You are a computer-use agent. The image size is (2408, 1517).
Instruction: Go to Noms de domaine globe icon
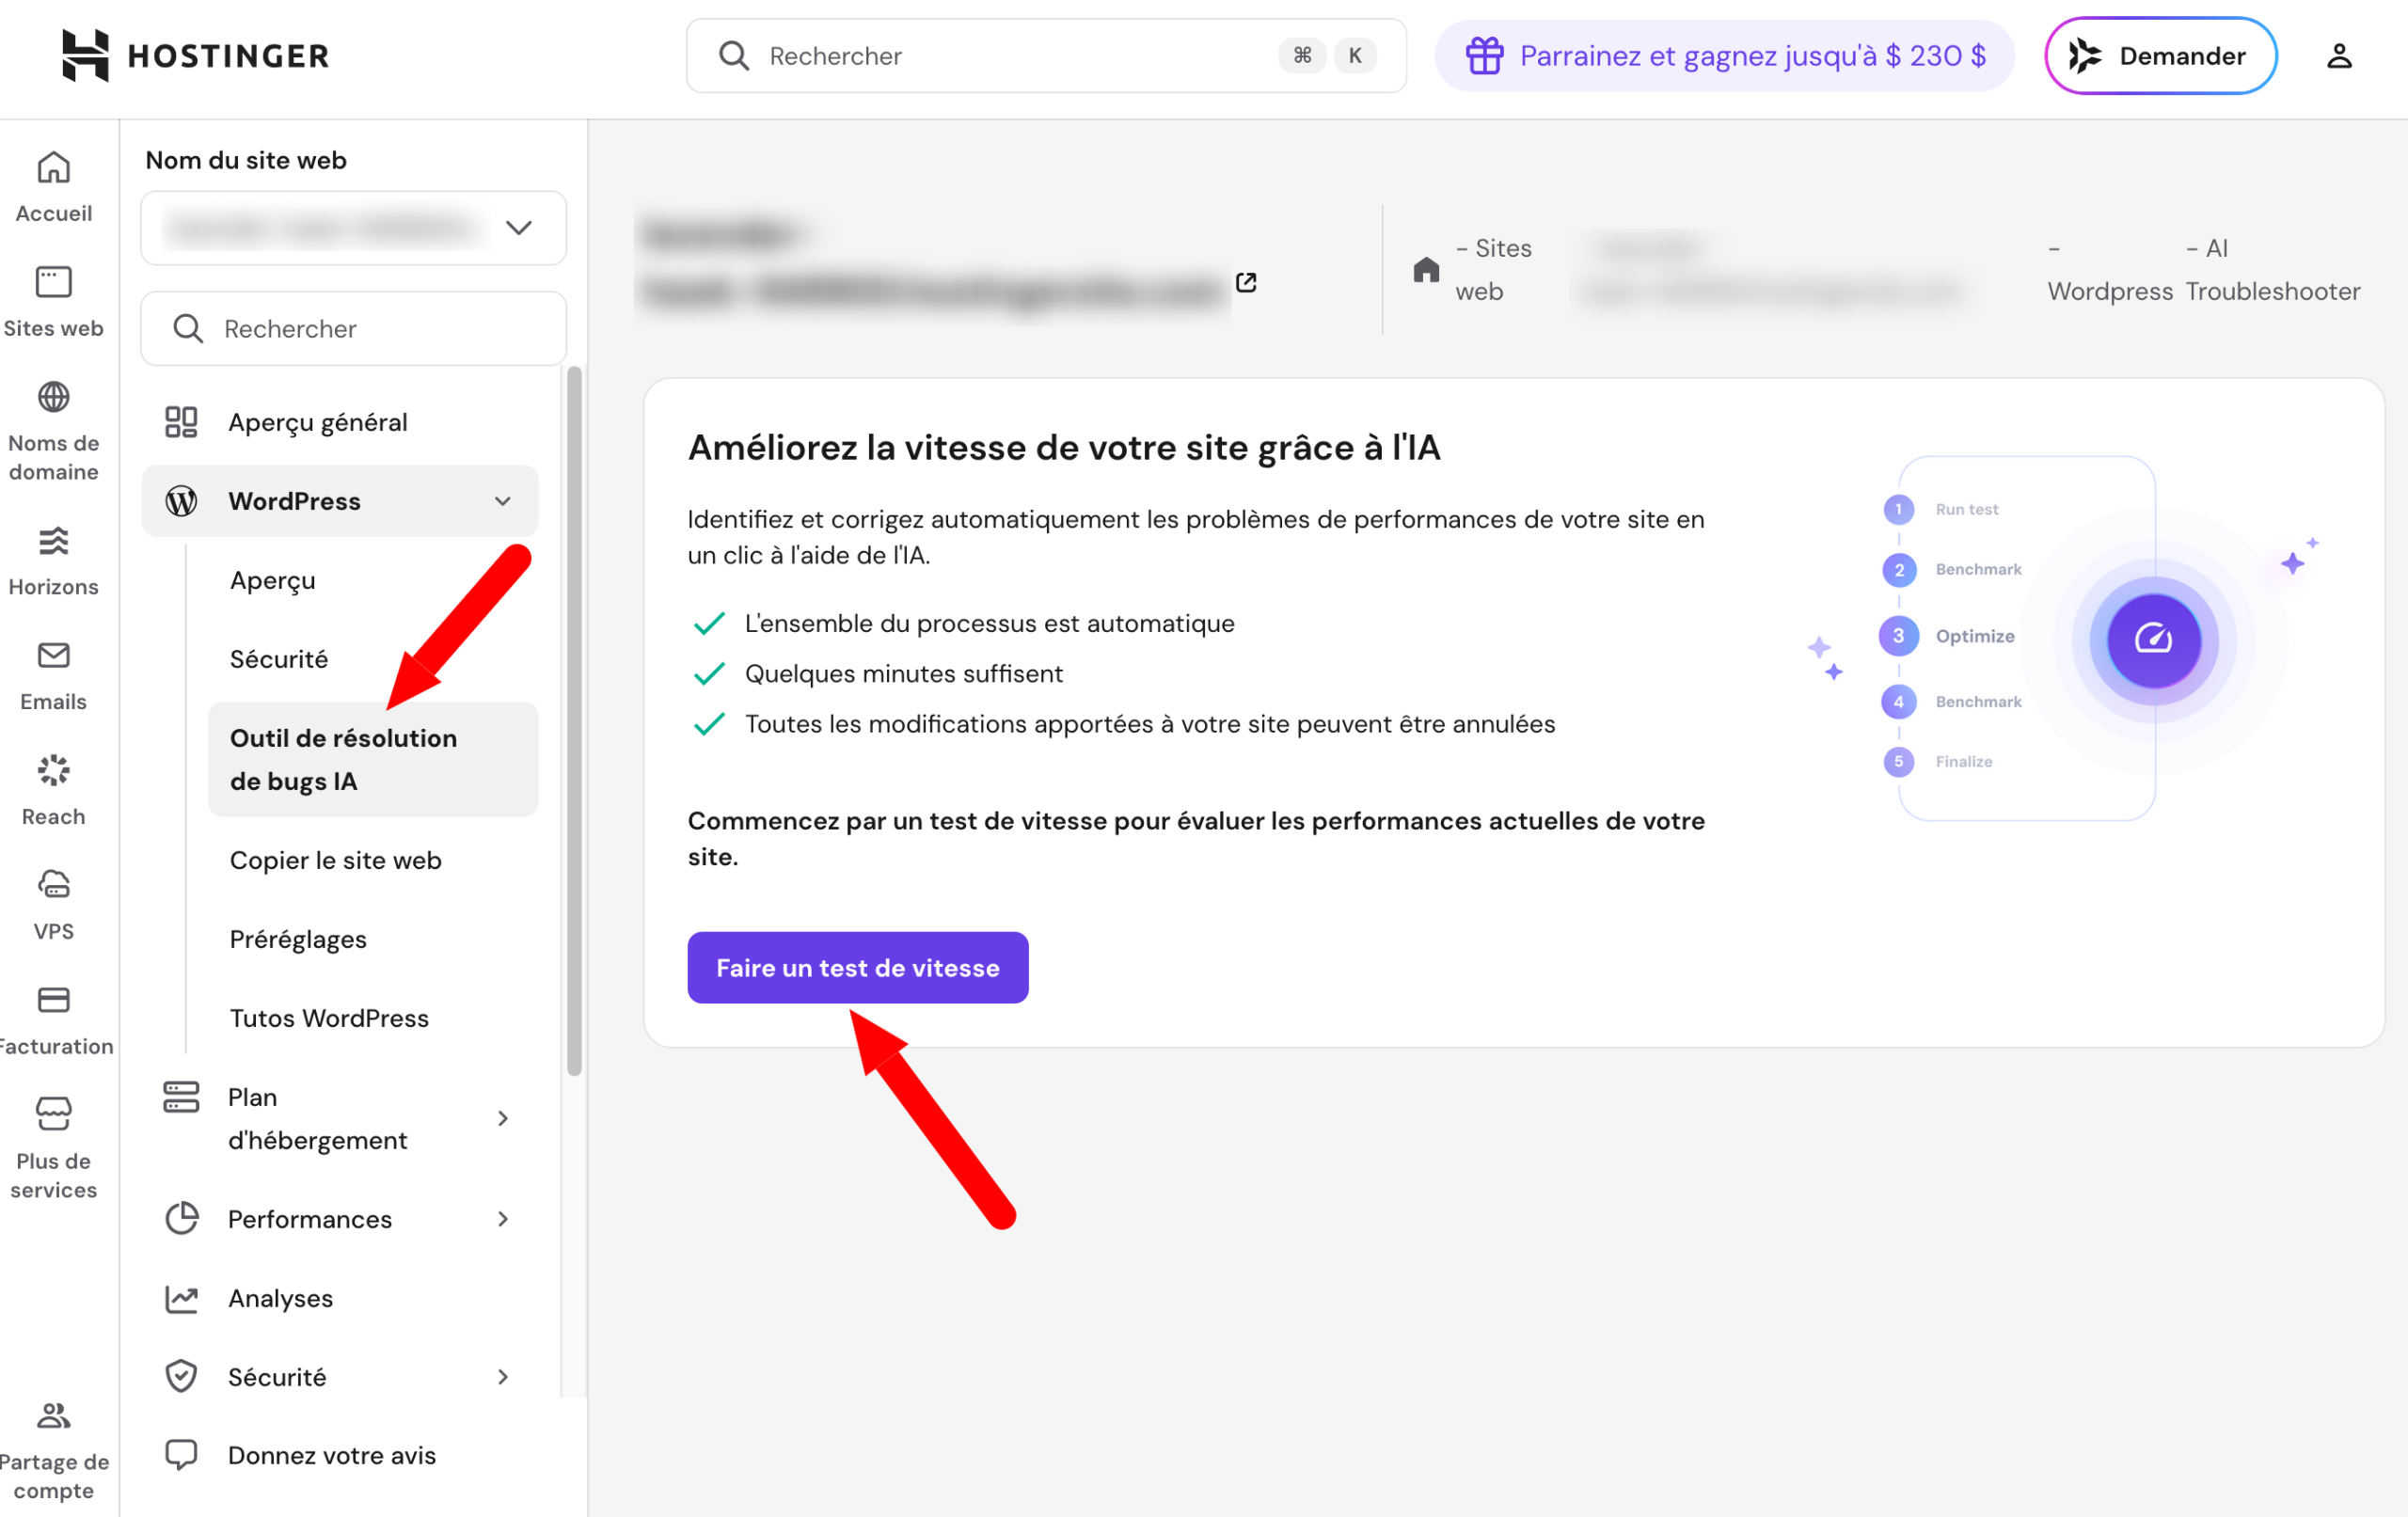pos(54,397)
